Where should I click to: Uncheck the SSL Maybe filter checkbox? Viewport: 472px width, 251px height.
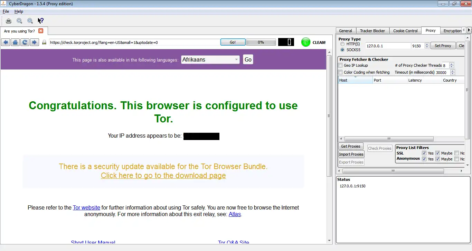[437, 153]
